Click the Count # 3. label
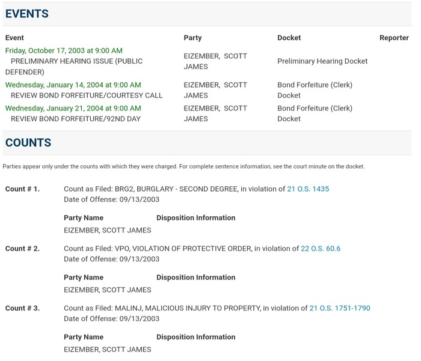This screenshot has width=421, height=361. (x=22, y=308)
